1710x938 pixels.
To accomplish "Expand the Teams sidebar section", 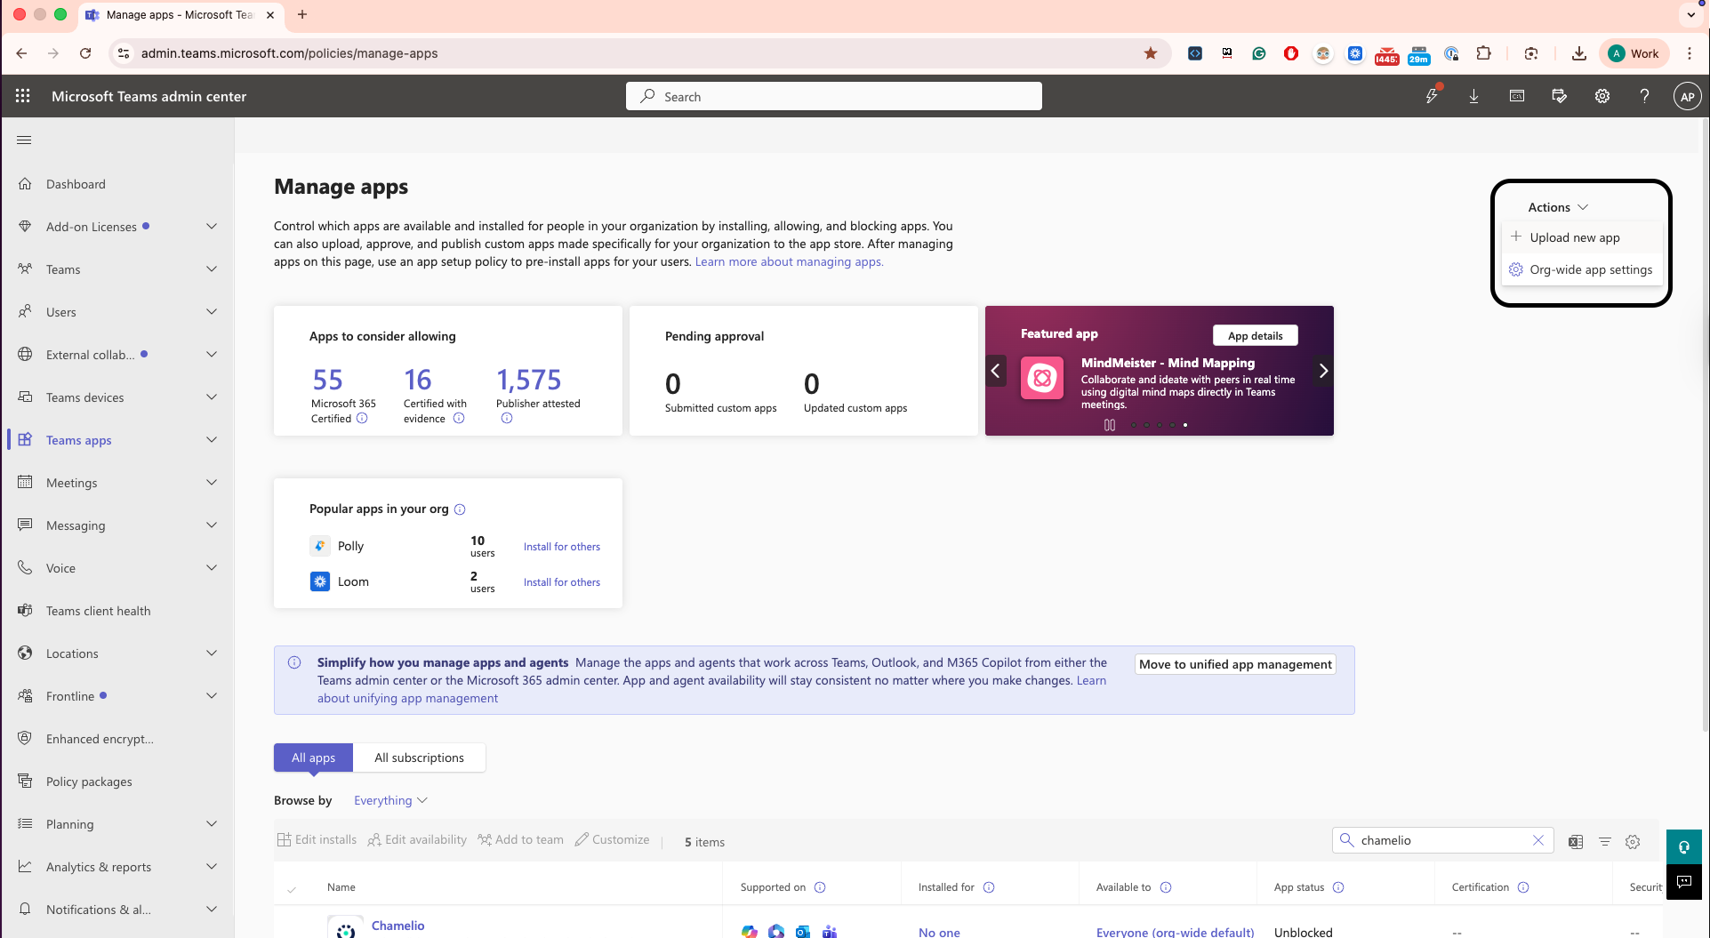I will pyautogui.click(x=212, y=269).
